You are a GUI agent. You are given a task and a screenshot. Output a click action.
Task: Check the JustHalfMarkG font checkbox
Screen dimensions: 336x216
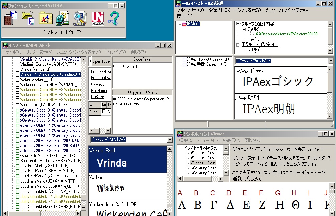point(18,176)
